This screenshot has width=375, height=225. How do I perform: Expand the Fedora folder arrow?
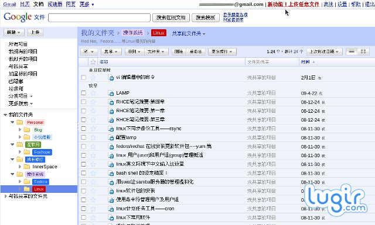20,182
